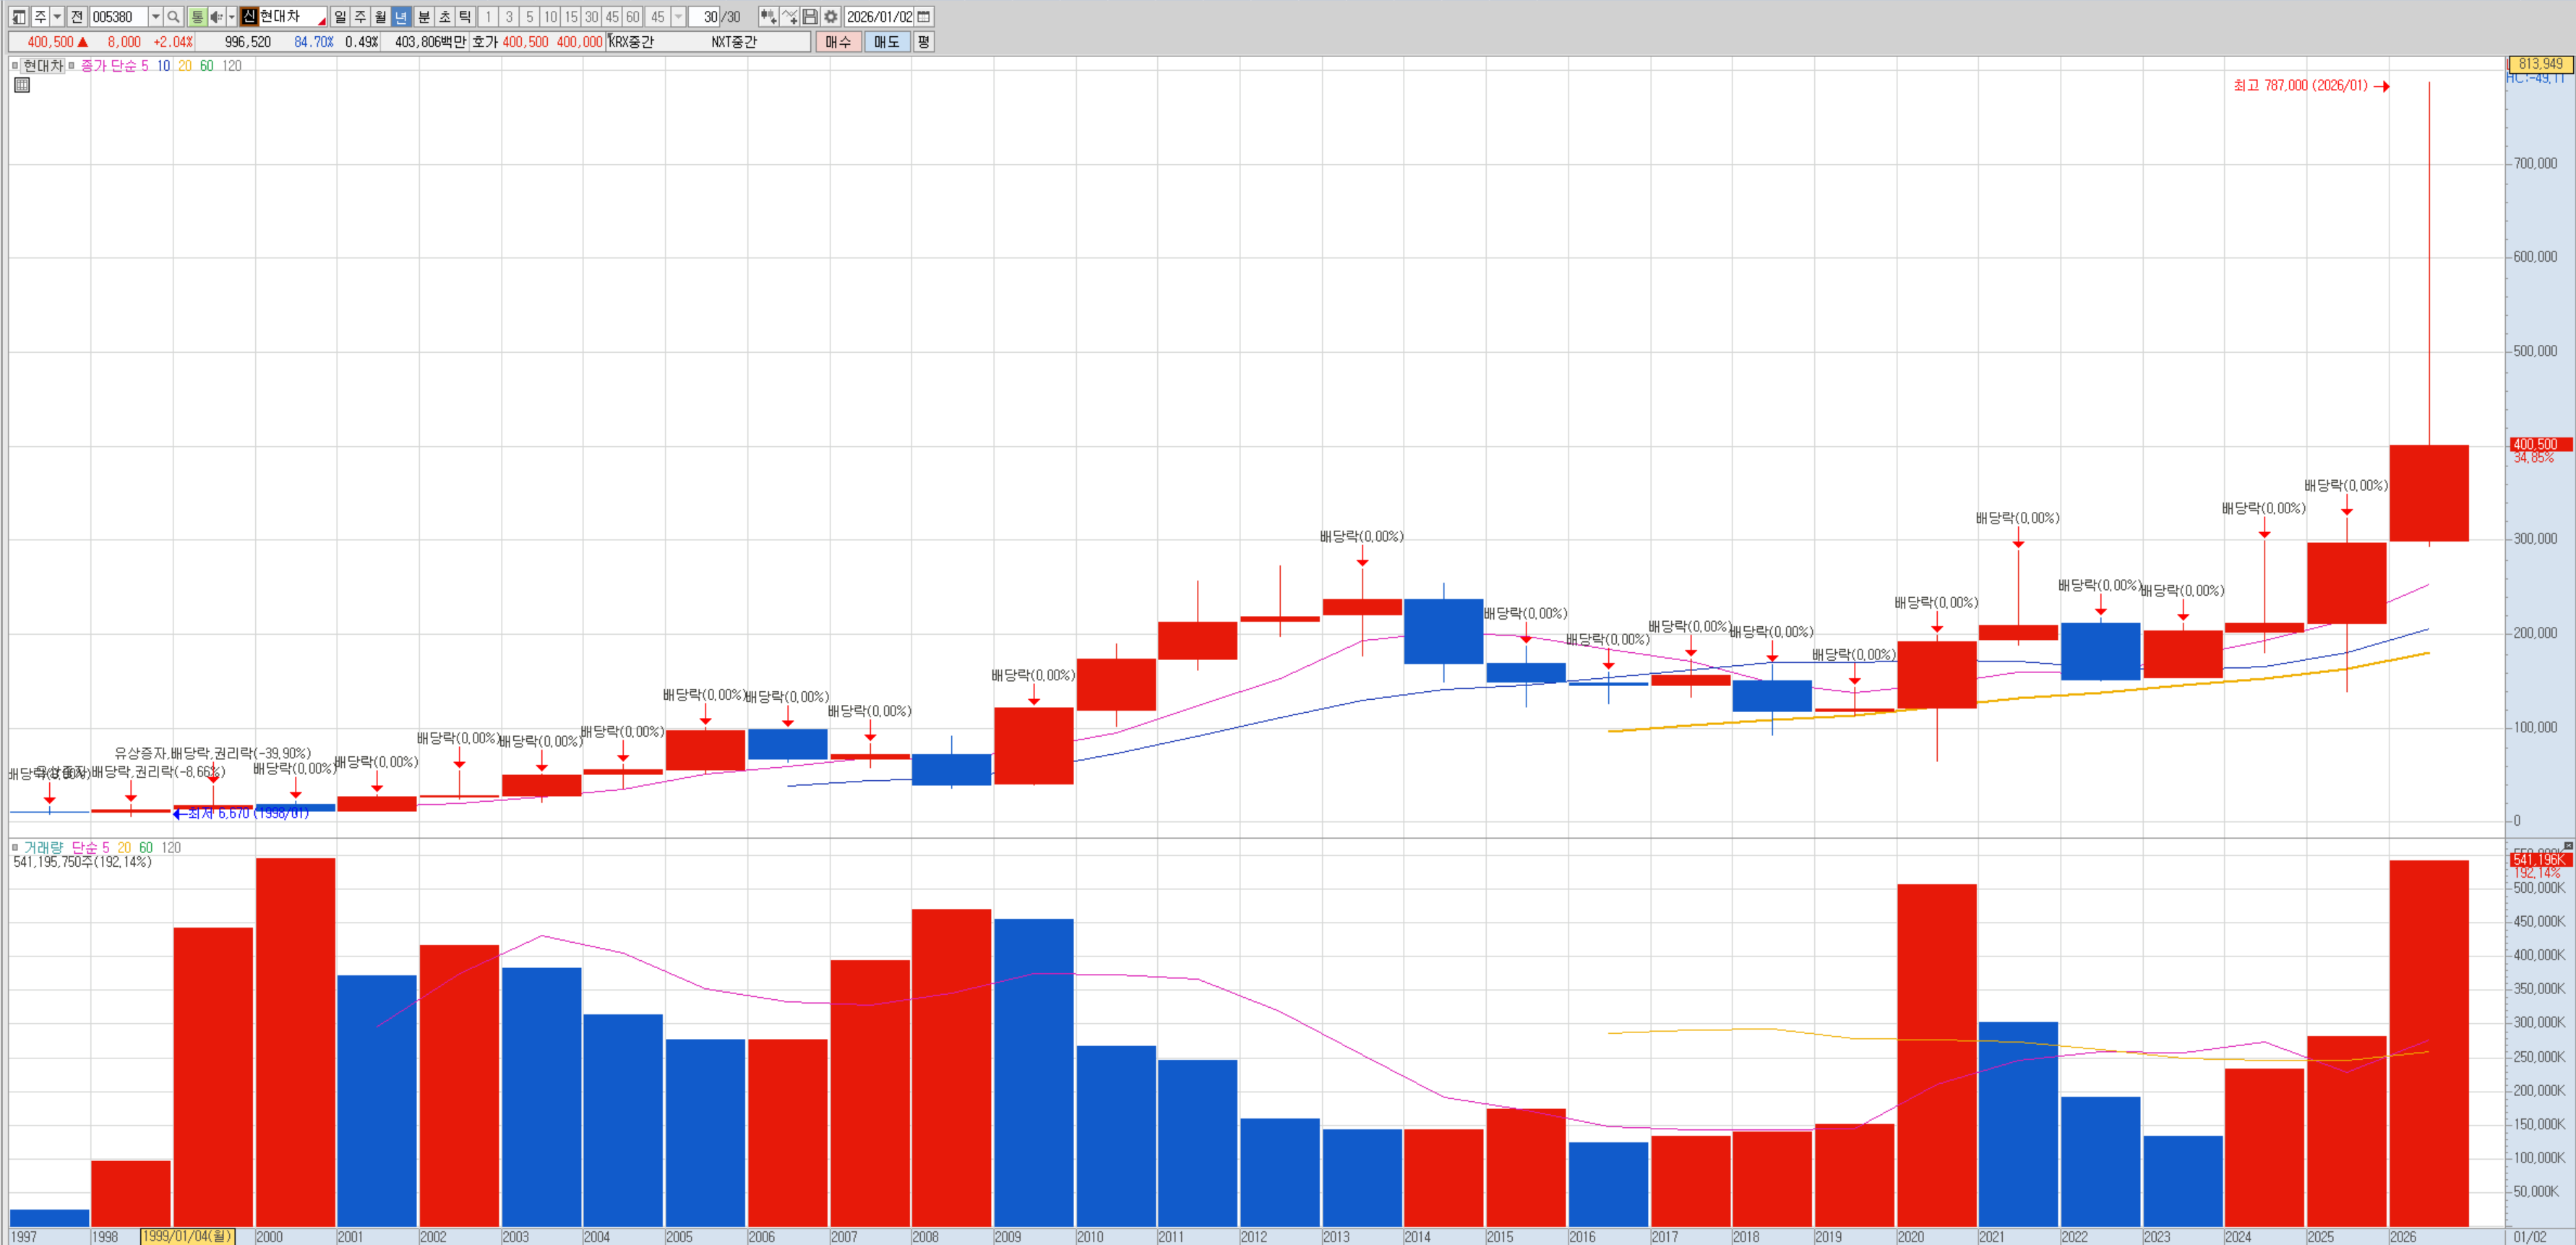The height and width of the screenshot is (1245, 2576).
Task: Click the black 신 badge beside 현대차
Action: 249,16
